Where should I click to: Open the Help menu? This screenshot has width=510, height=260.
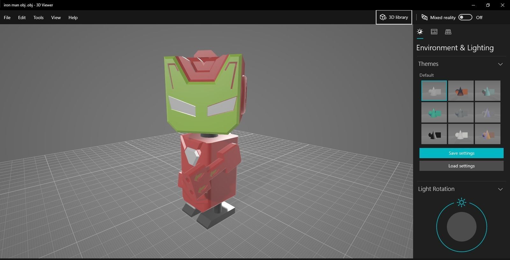73,18
